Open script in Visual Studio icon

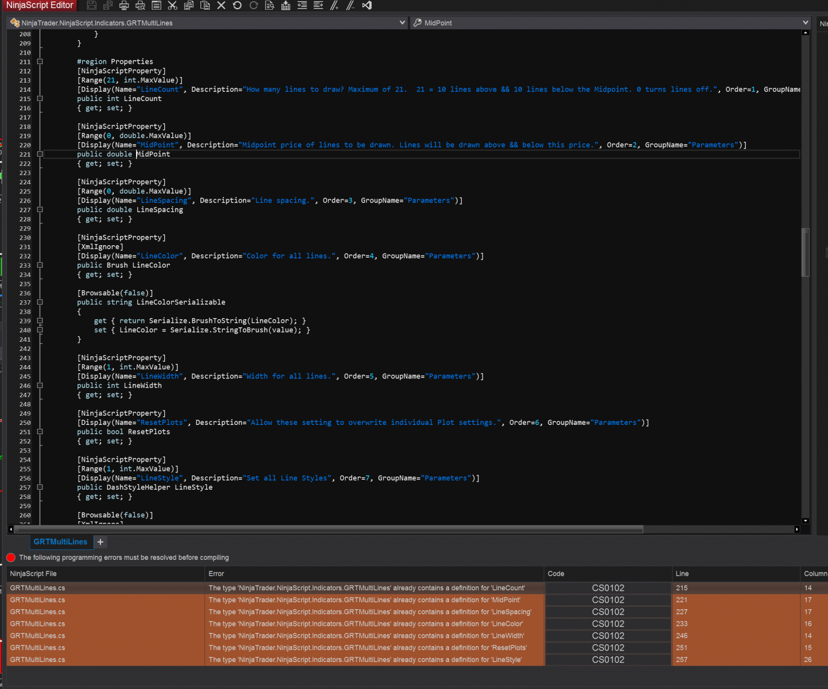[367, 6]
